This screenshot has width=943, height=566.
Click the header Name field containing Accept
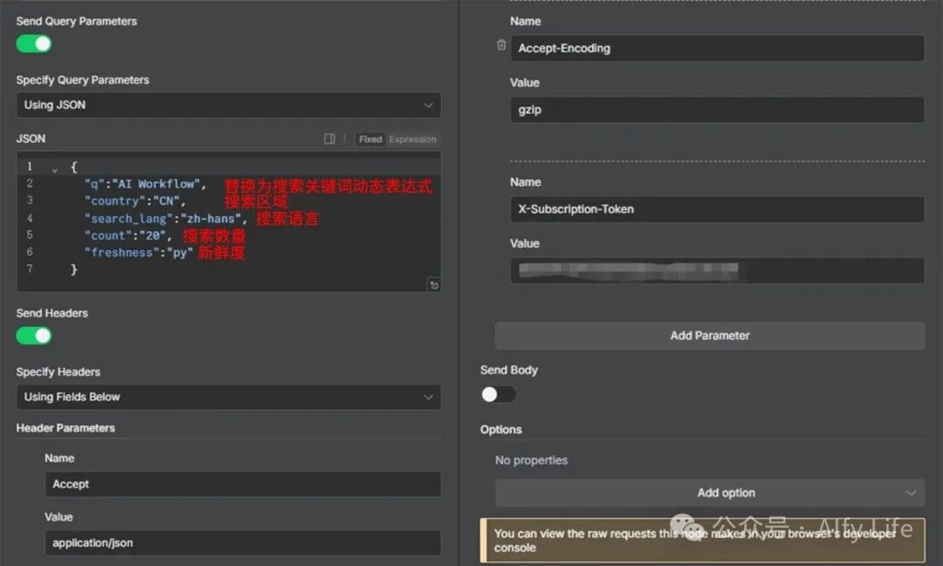[243, 484]
